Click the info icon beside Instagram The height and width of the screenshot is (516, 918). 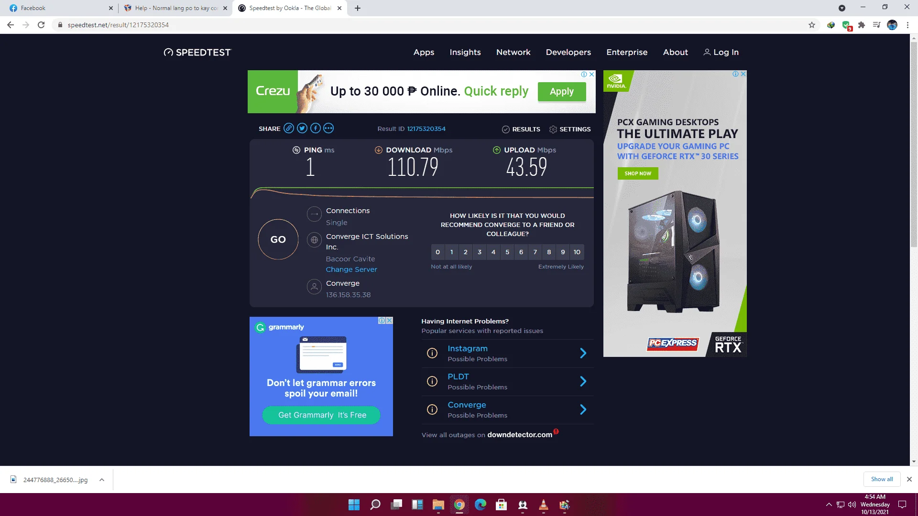point(432,353)
